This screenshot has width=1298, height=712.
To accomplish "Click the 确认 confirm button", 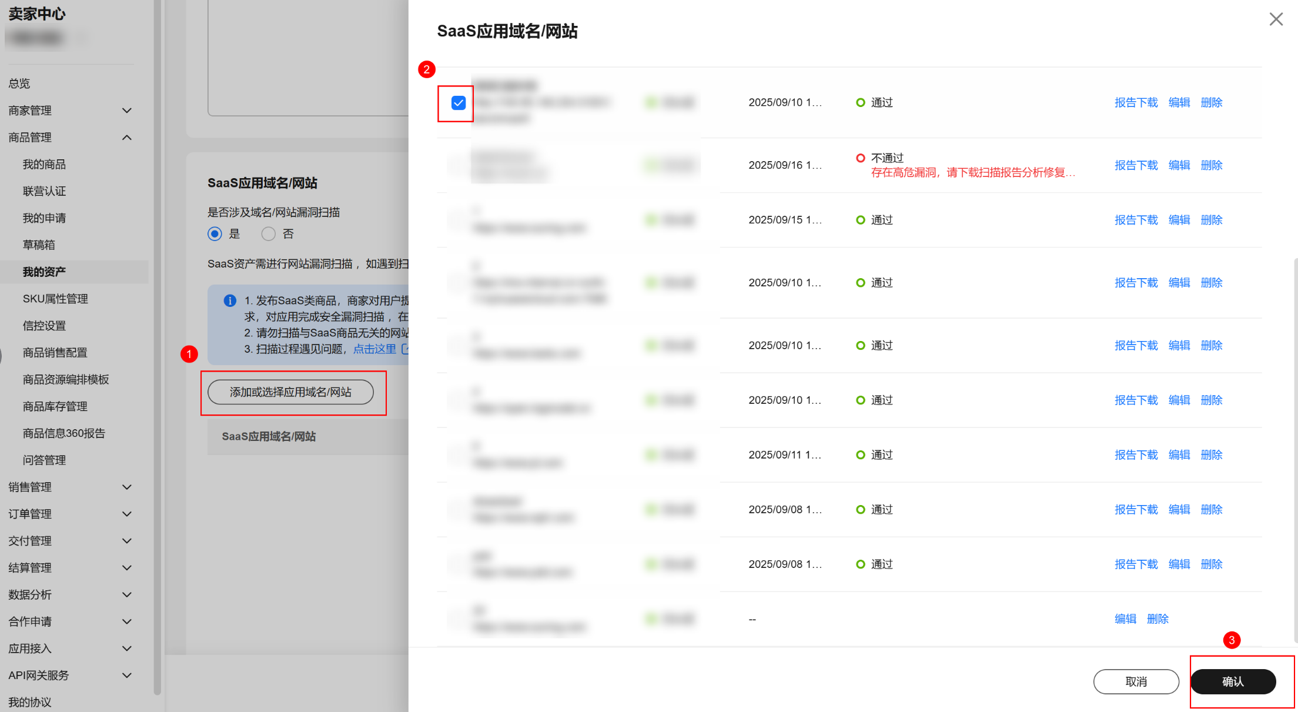I will [x=1233, y=681].
